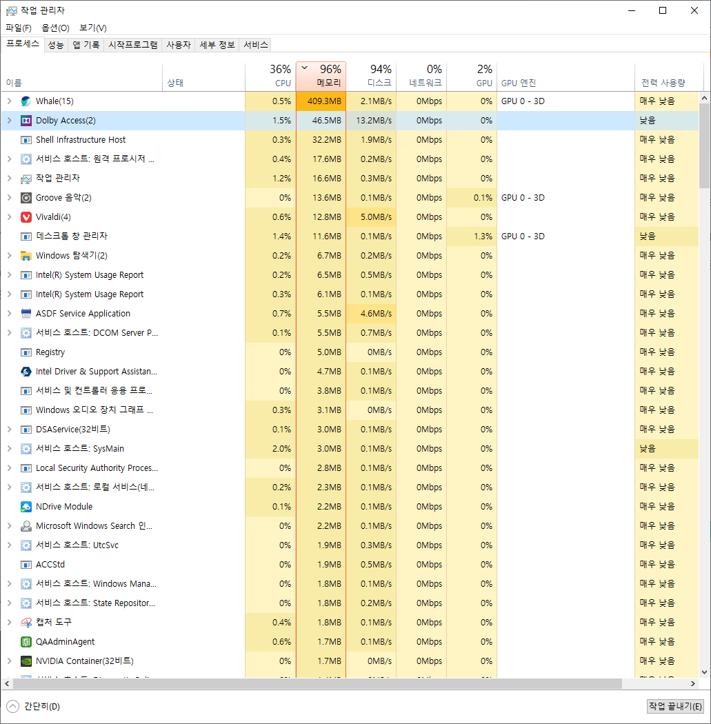
Task: Select the 13.2MB/s disk value for Dolby Access
Action: (x=371, y=121)
